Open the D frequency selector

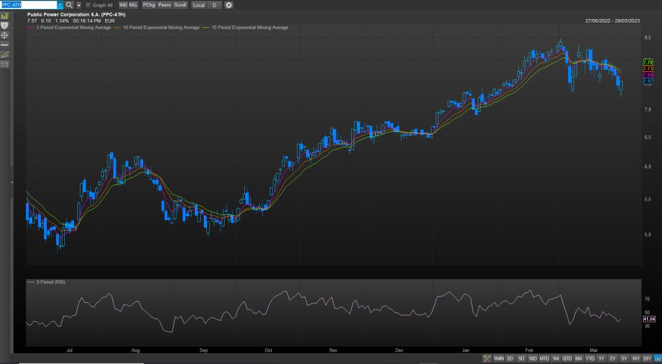click(x=214, y=5)
